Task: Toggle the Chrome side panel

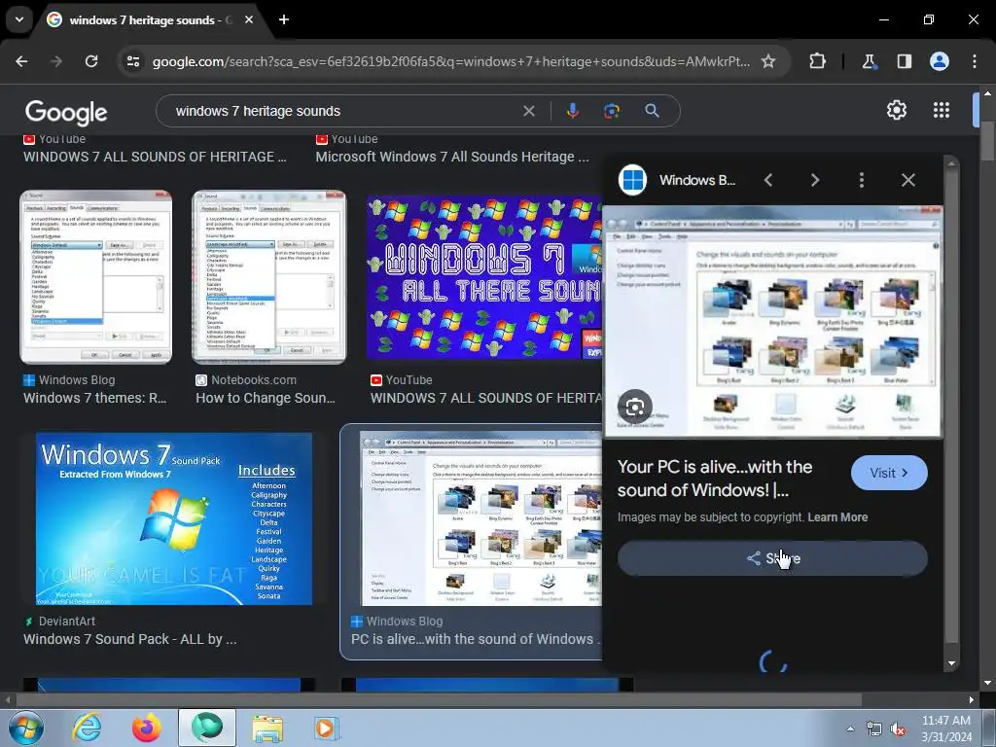Action: (x=904, y=61)
